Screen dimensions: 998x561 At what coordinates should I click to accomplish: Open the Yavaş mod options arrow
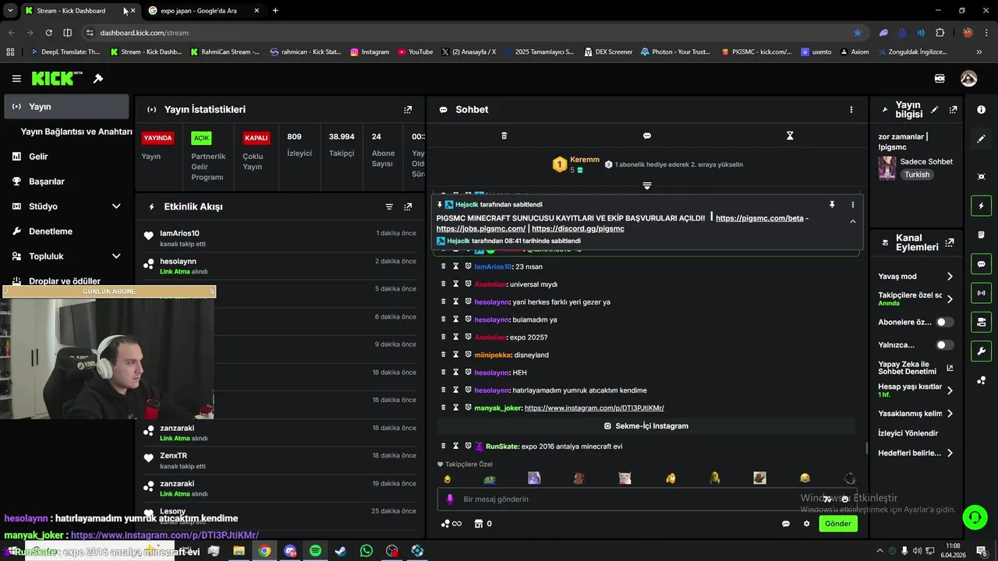click(x=950, y=277)
